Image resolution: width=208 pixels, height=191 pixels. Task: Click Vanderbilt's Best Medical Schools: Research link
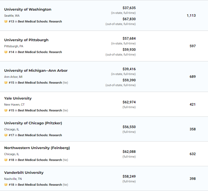[x=40, y=184]
